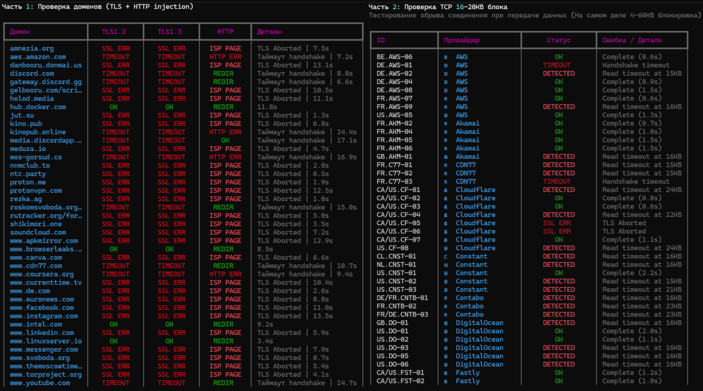The height and width of the screenshot is (391, 703).
Task: Click the TLS1.3 column header
Action: 169,32
